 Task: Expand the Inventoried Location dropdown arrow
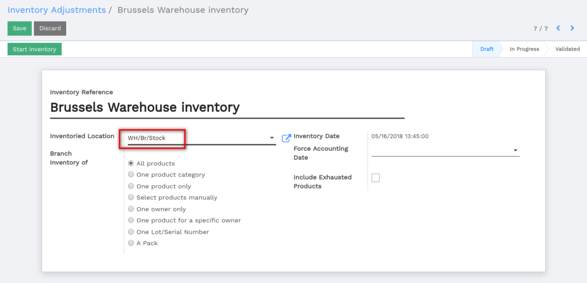tap(272, 138)
